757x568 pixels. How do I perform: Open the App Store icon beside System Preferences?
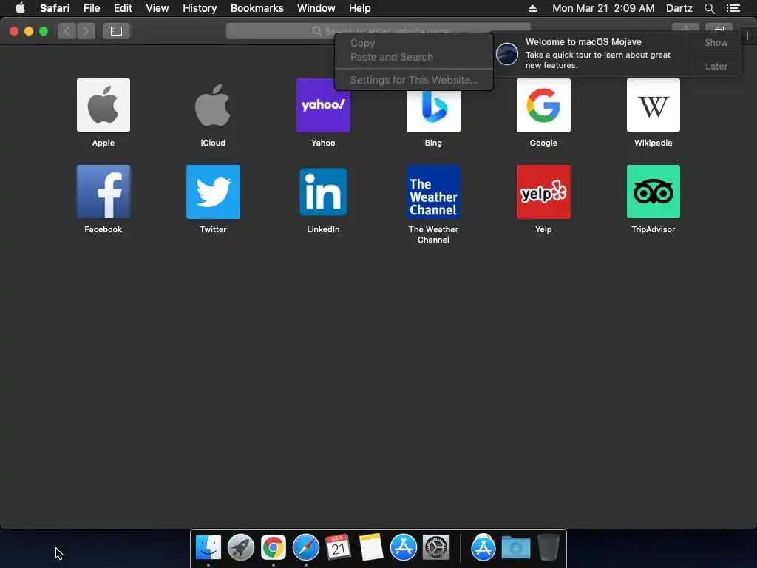[403, 548]
